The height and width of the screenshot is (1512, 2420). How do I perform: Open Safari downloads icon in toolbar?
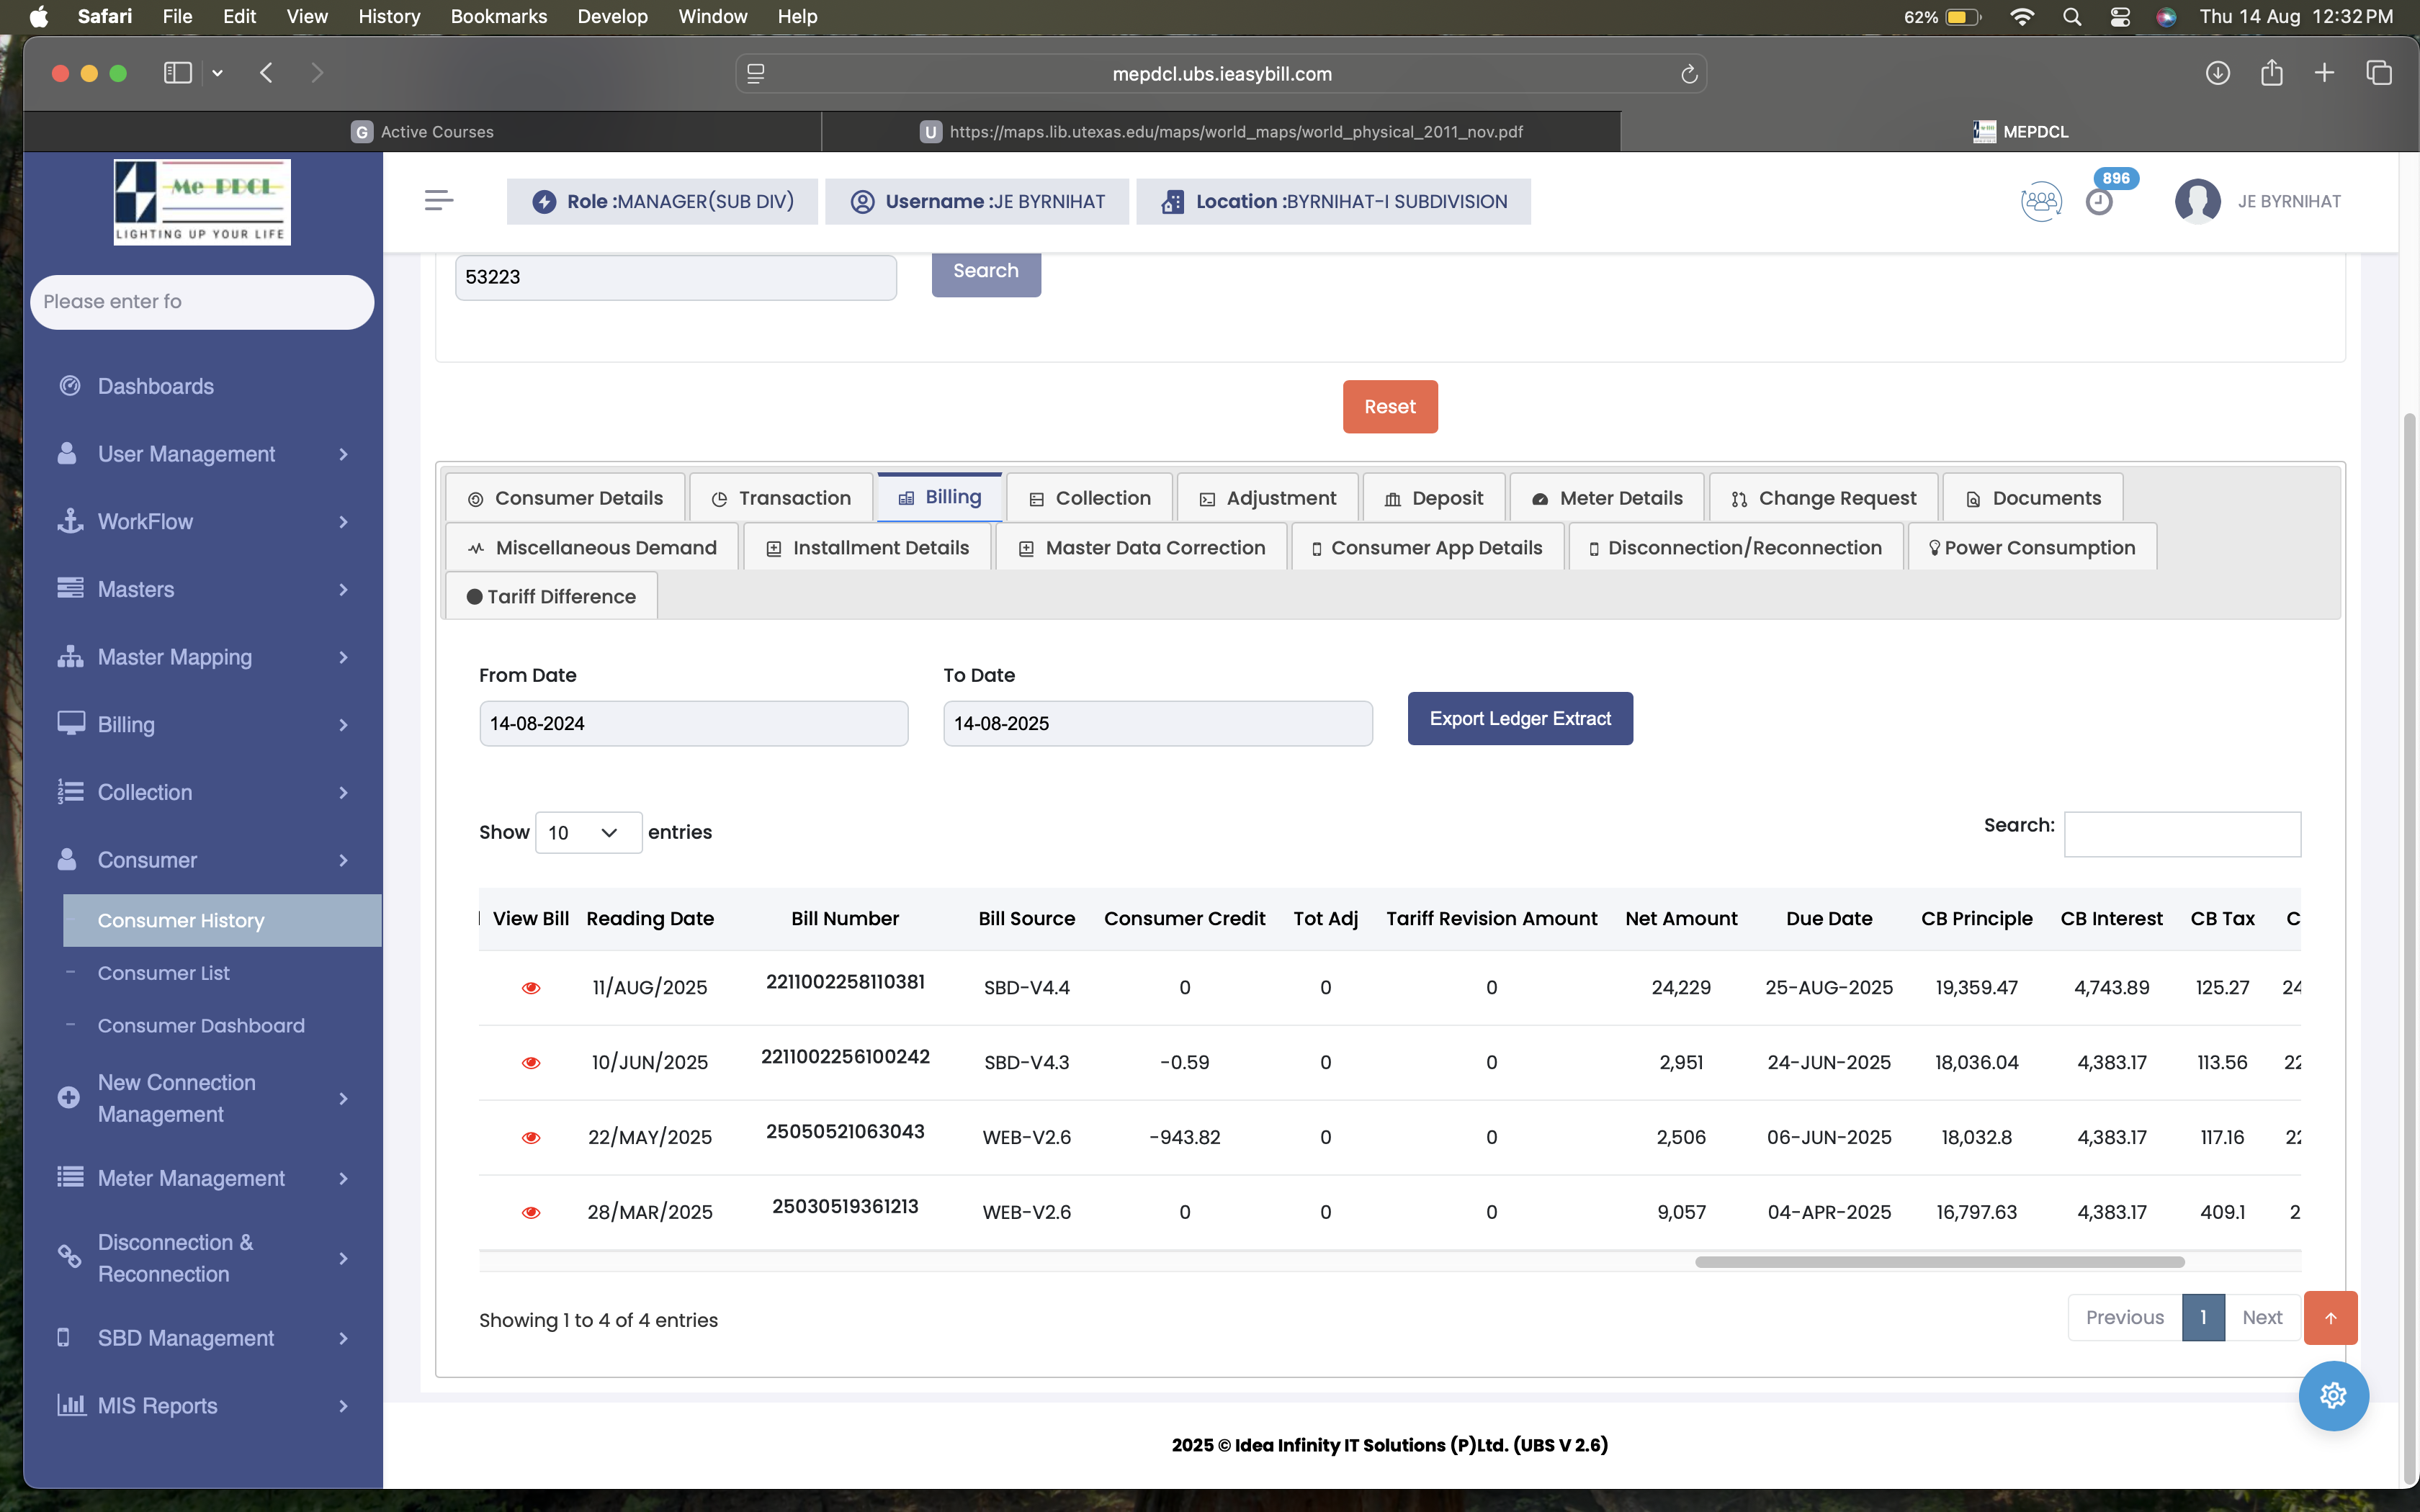click(2217, 73)
